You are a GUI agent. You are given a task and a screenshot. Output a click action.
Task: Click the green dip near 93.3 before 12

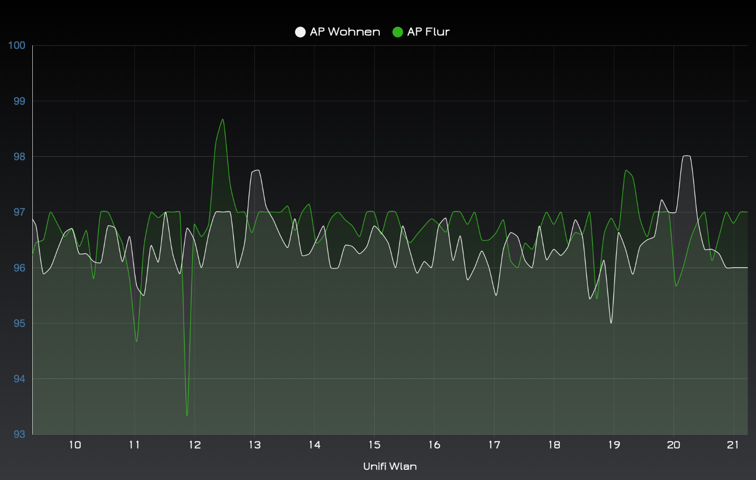[187, 415]
